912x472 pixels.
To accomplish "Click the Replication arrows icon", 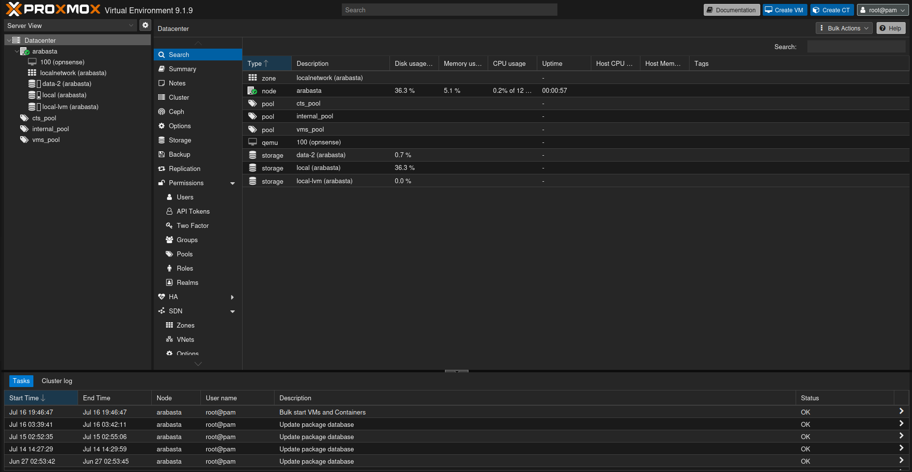I will pos(162,168).
